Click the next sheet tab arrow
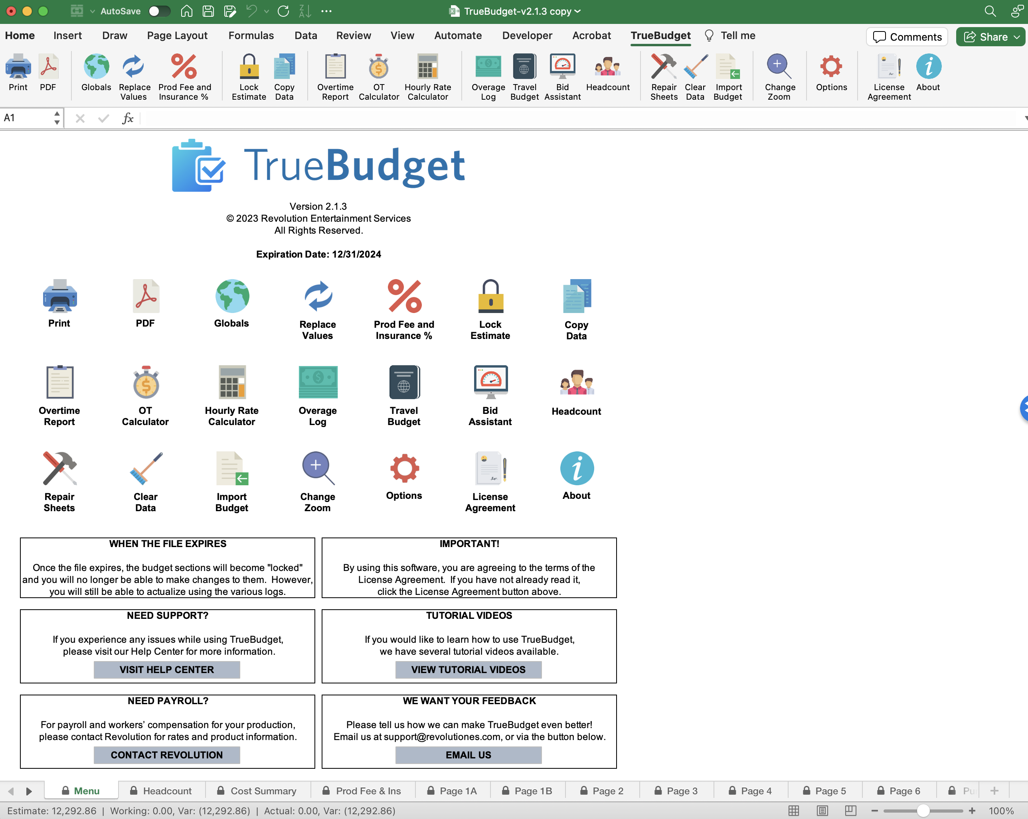The height and width of the screenshot is (819, 1028). tap(29, 791)
